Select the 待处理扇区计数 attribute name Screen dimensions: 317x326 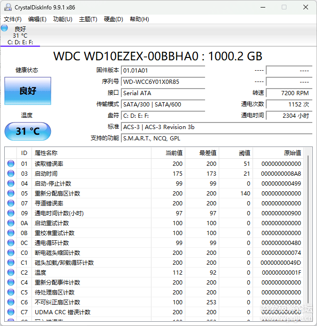pyautogui.click(x=55, y=293)
